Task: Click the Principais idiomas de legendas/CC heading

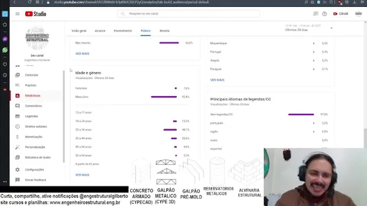Action: [x=241, y=99]
